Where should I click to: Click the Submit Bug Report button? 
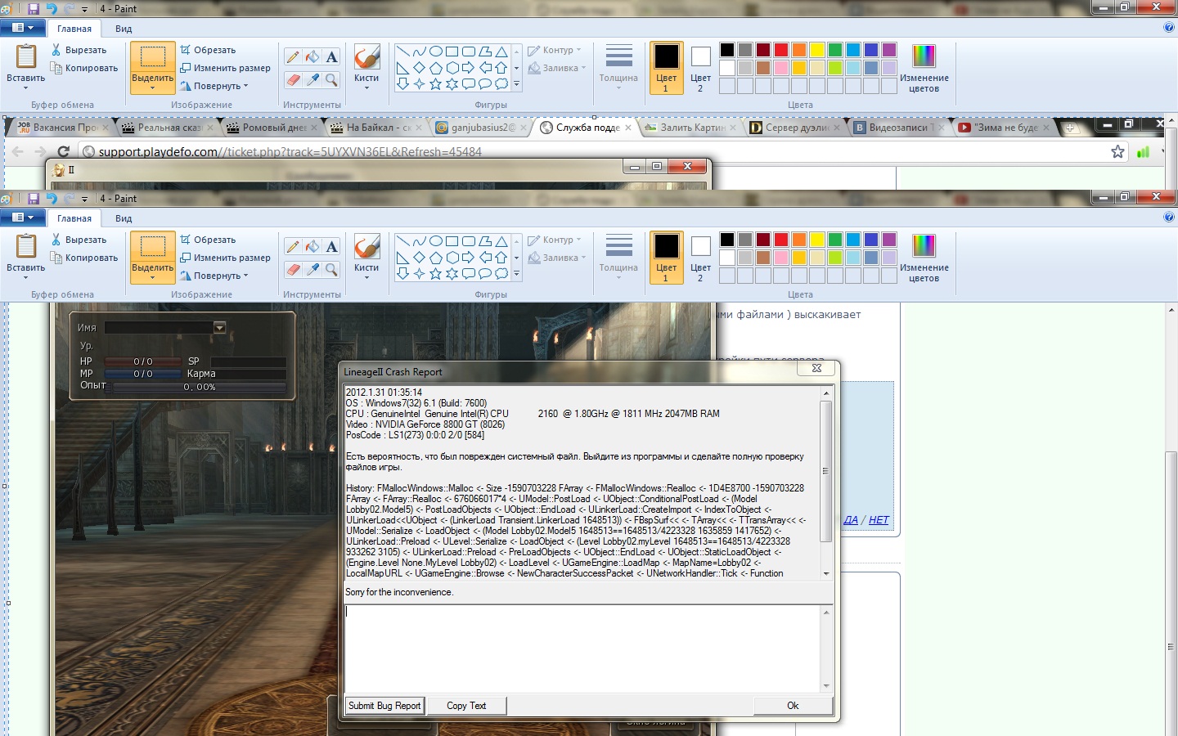tap(384, 706)
